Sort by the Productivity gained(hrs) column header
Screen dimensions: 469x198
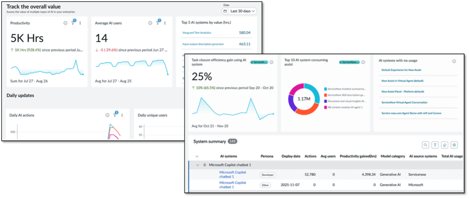pos(358,156)
